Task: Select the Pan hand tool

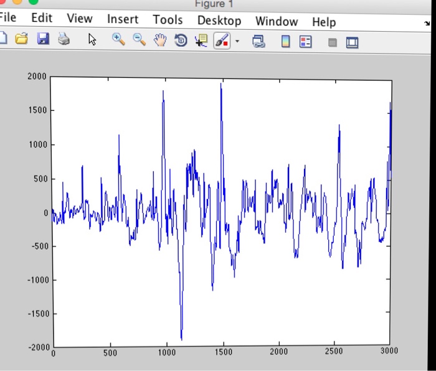Action: coord(160,40)
